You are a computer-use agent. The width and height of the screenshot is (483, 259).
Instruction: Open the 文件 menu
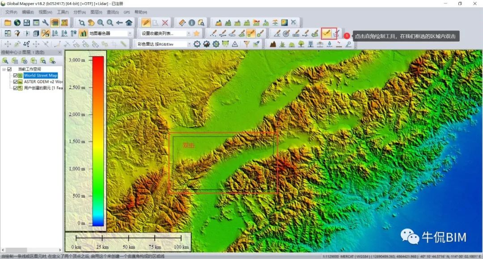click(11, 12)
